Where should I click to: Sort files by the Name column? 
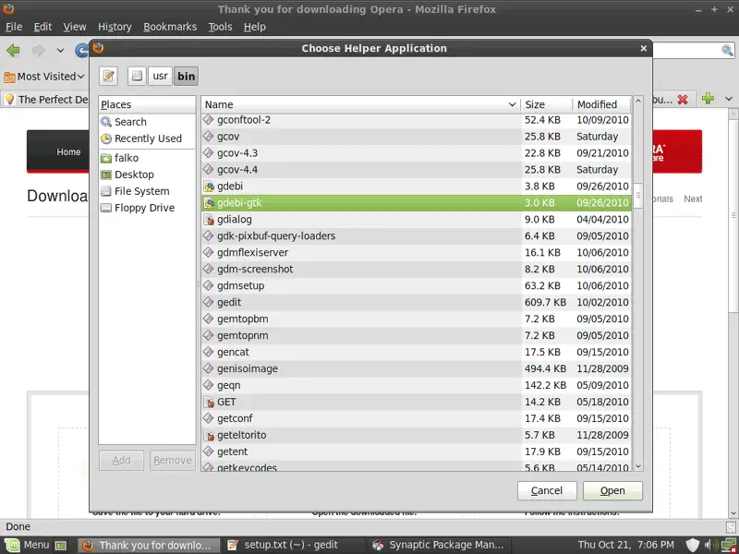(360, 104)
